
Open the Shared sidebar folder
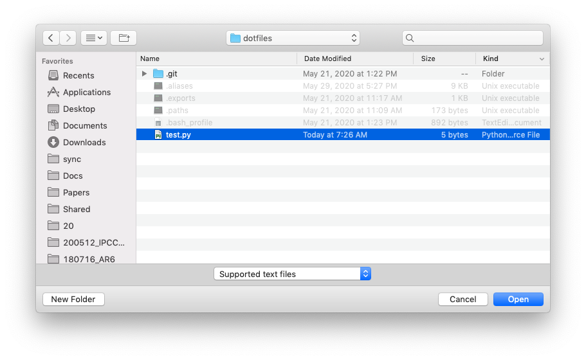click(x=69, y=210)
